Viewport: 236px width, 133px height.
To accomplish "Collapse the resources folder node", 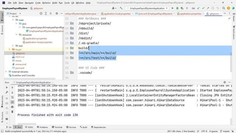I will (16, 35).
